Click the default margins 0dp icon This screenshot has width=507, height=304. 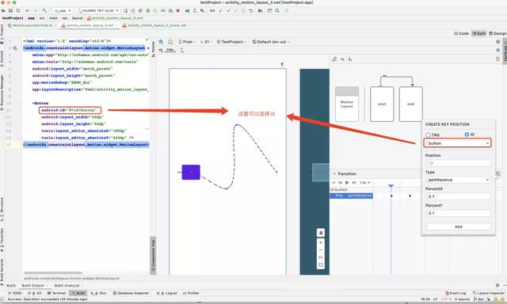(170, 50)
